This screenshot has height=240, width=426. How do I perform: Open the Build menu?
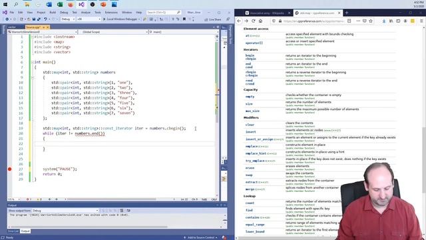(x=53, y=13)
